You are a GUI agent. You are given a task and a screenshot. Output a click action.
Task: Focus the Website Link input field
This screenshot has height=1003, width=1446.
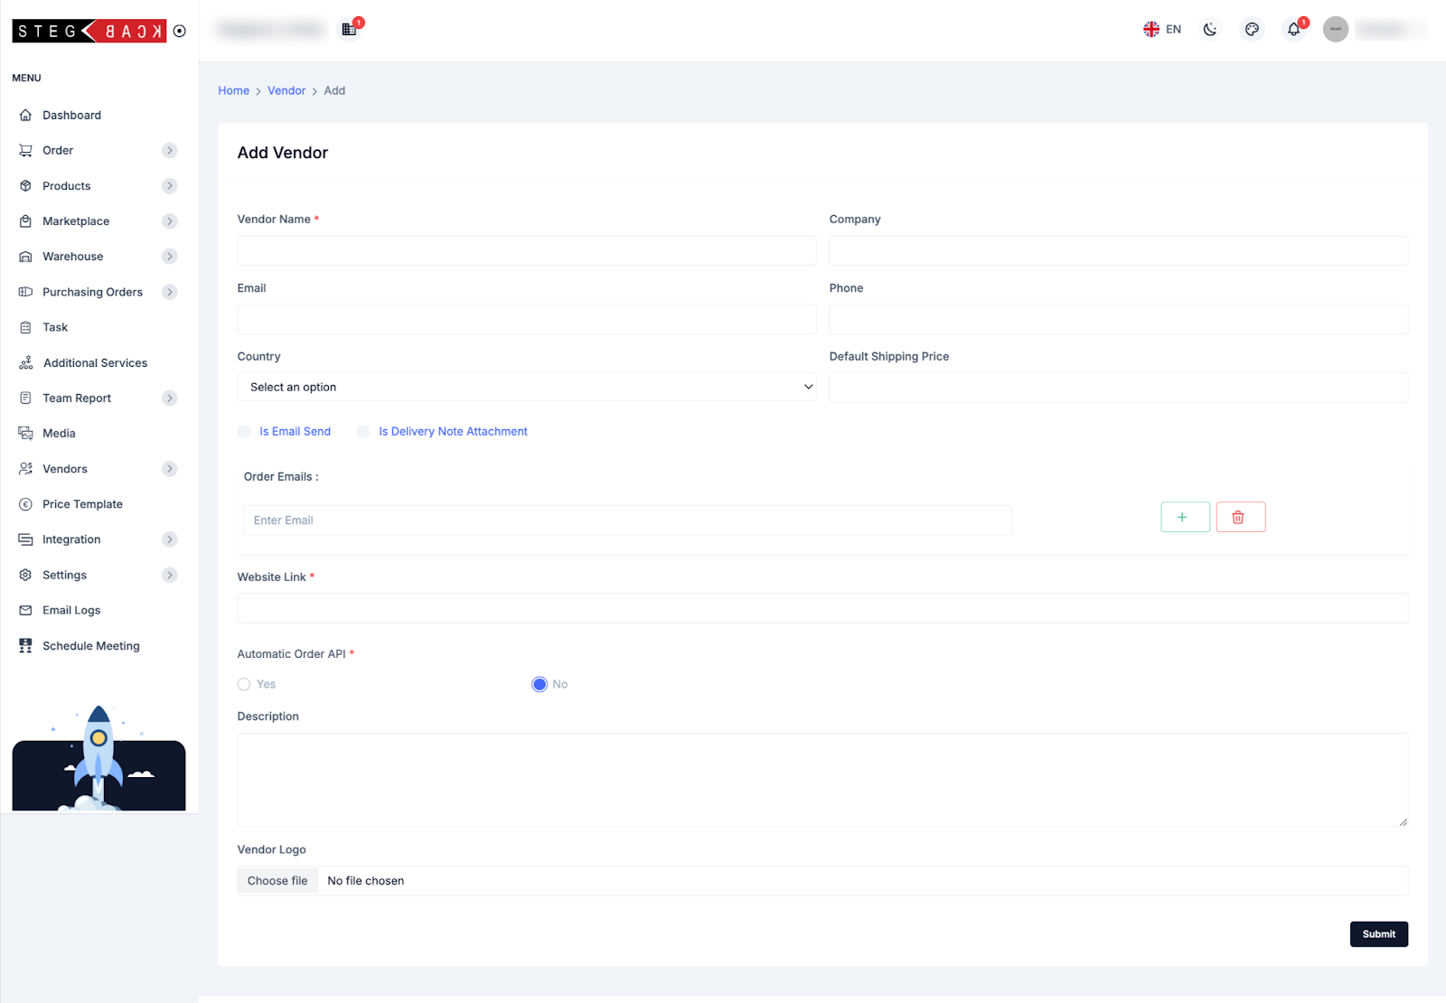tap(822, 608)
